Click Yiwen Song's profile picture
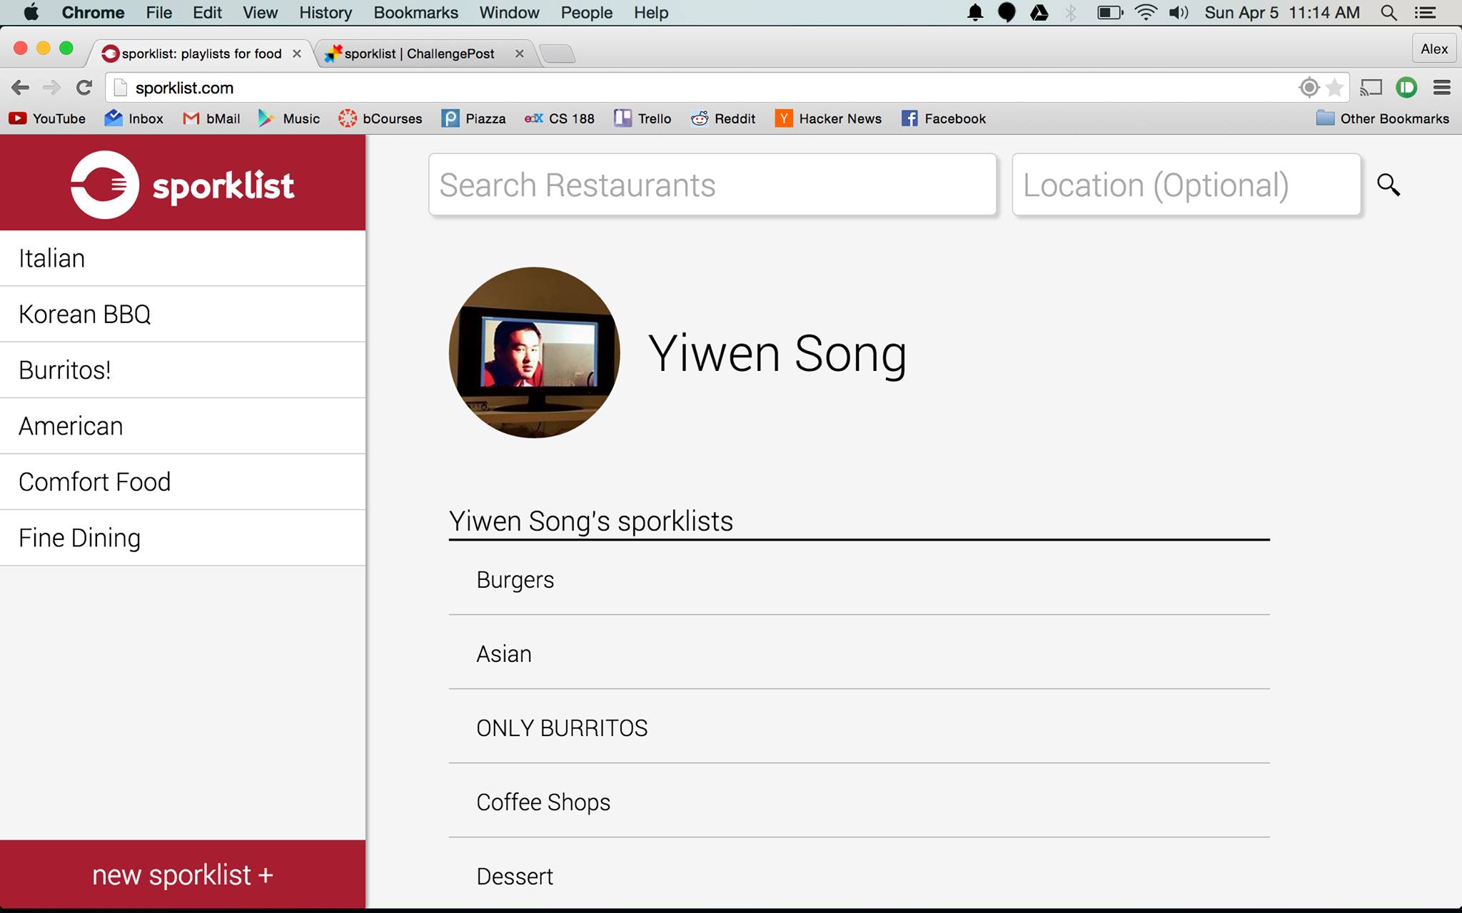Screen dimensions: 1462x913 pyautogui.click(x=534, y=352)
